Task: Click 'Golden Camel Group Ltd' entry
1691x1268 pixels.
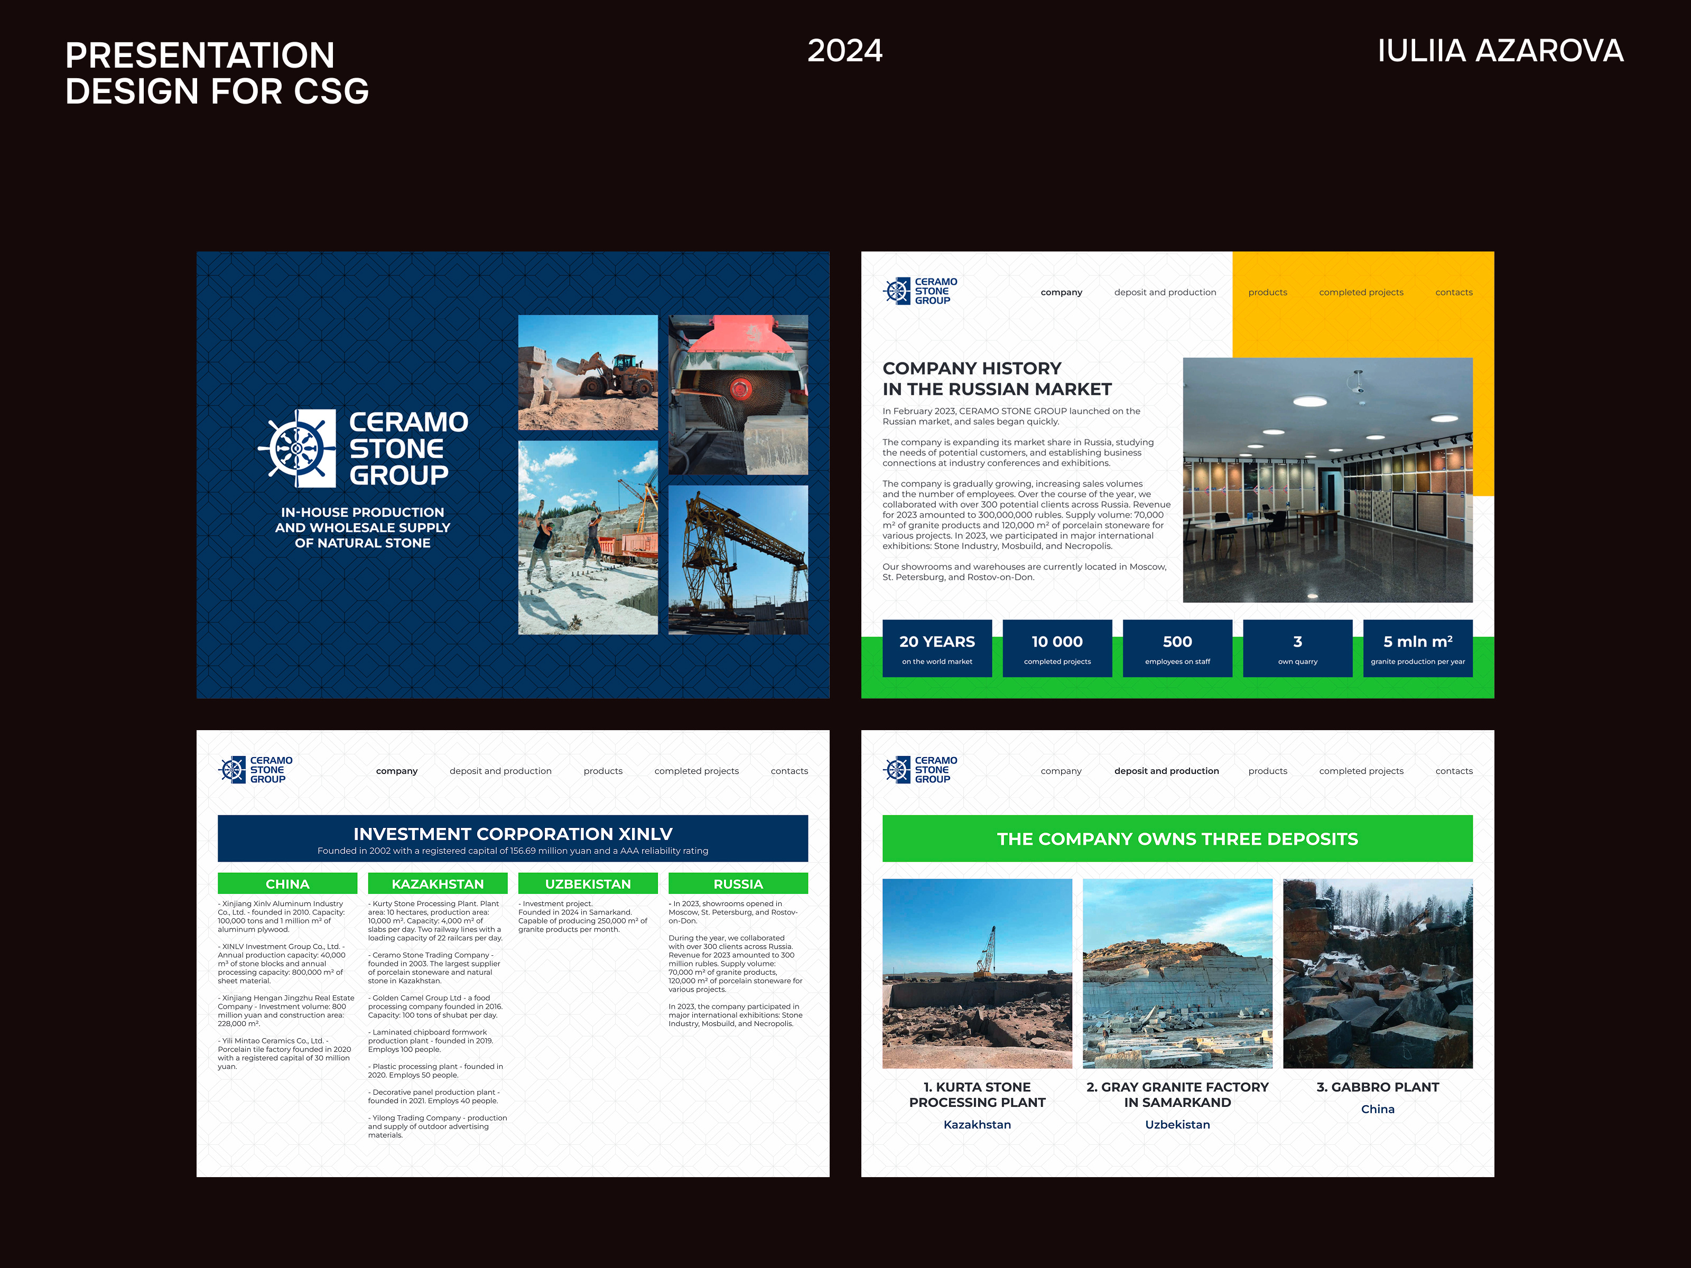Action: tap(435, 1006)
